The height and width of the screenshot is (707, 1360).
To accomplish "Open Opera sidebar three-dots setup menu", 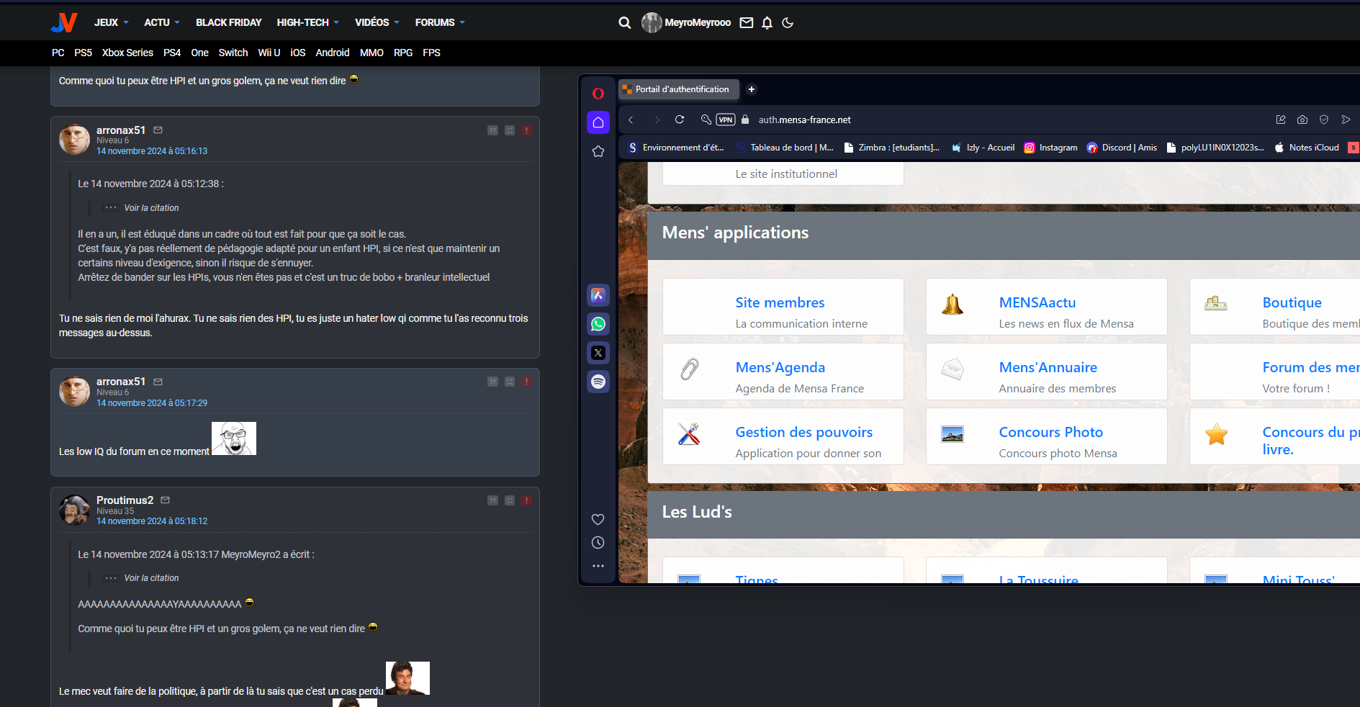I will click(598, 566).
